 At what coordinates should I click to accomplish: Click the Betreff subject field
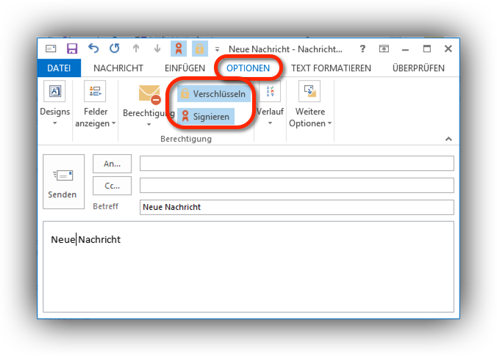[297, 207]
